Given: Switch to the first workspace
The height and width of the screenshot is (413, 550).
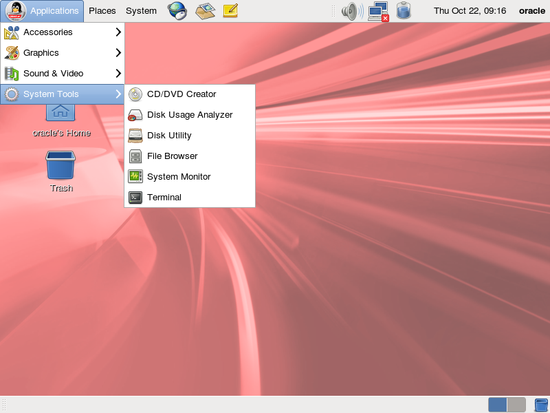Looking at the screenshot, I should coord(497,405).
